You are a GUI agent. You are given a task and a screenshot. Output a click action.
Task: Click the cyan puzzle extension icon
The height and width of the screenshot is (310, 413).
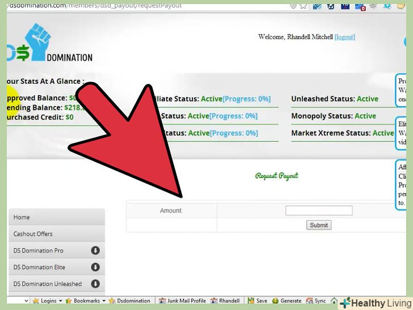(387, 6)
